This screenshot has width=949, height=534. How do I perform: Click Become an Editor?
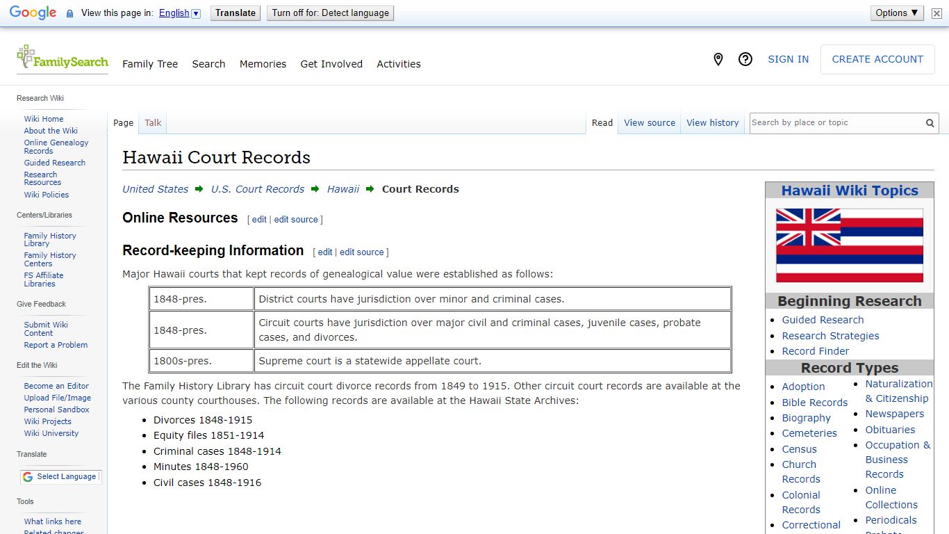tap(56, 386)
